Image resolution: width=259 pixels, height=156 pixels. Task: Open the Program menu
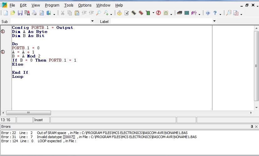52,5
